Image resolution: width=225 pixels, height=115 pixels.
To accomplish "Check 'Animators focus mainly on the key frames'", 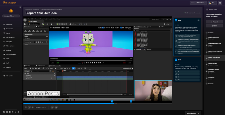I will coord(176,41).
